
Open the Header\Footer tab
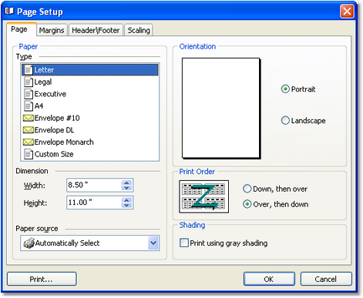point(96,30)
